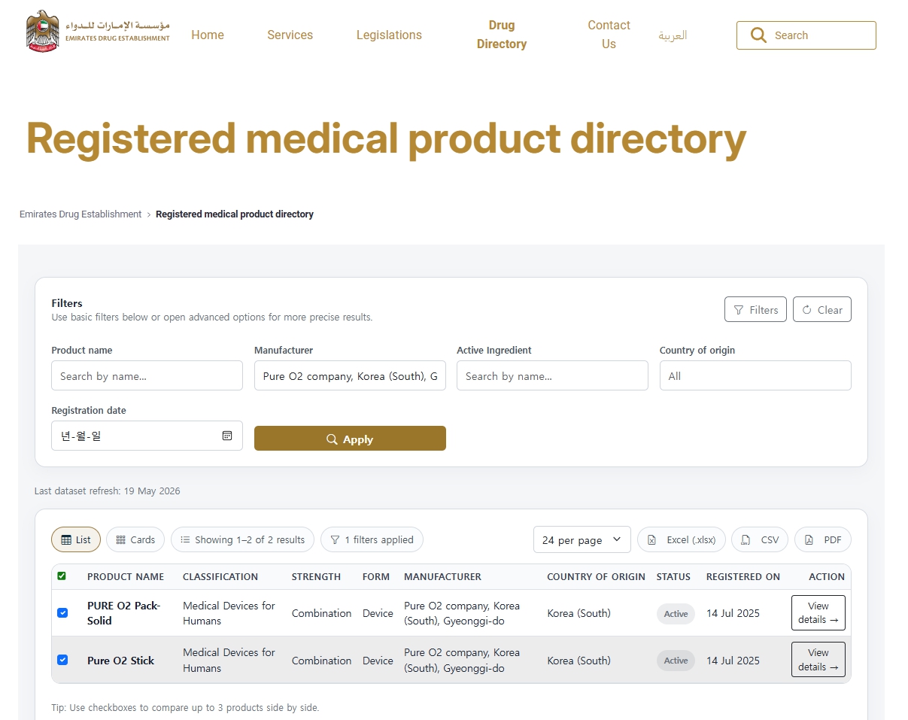Click the FORM column header

(376, 577)
